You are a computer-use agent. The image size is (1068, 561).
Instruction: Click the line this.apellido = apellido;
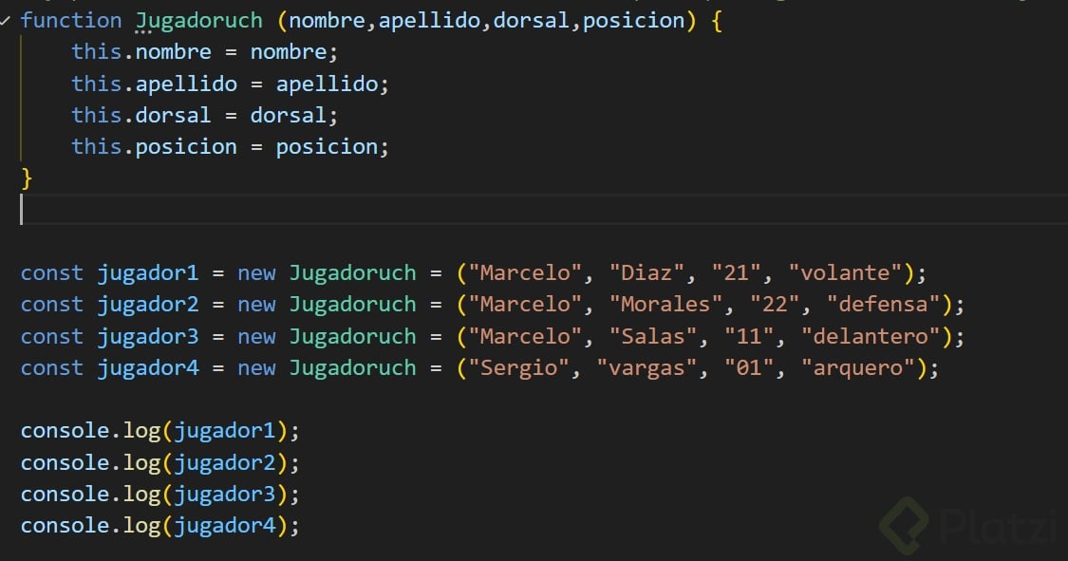pos(231,84)
